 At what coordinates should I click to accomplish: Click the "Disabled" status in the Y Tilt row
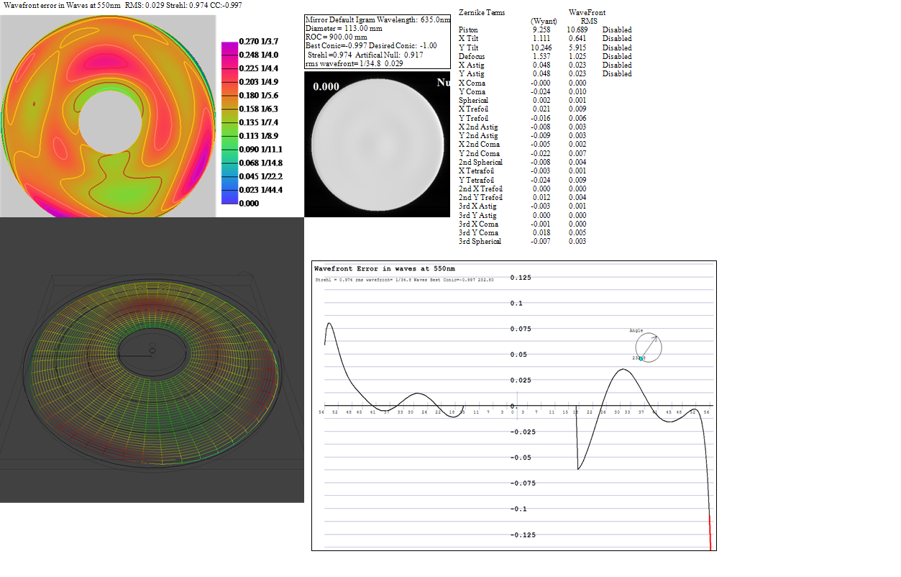[617, 47]
